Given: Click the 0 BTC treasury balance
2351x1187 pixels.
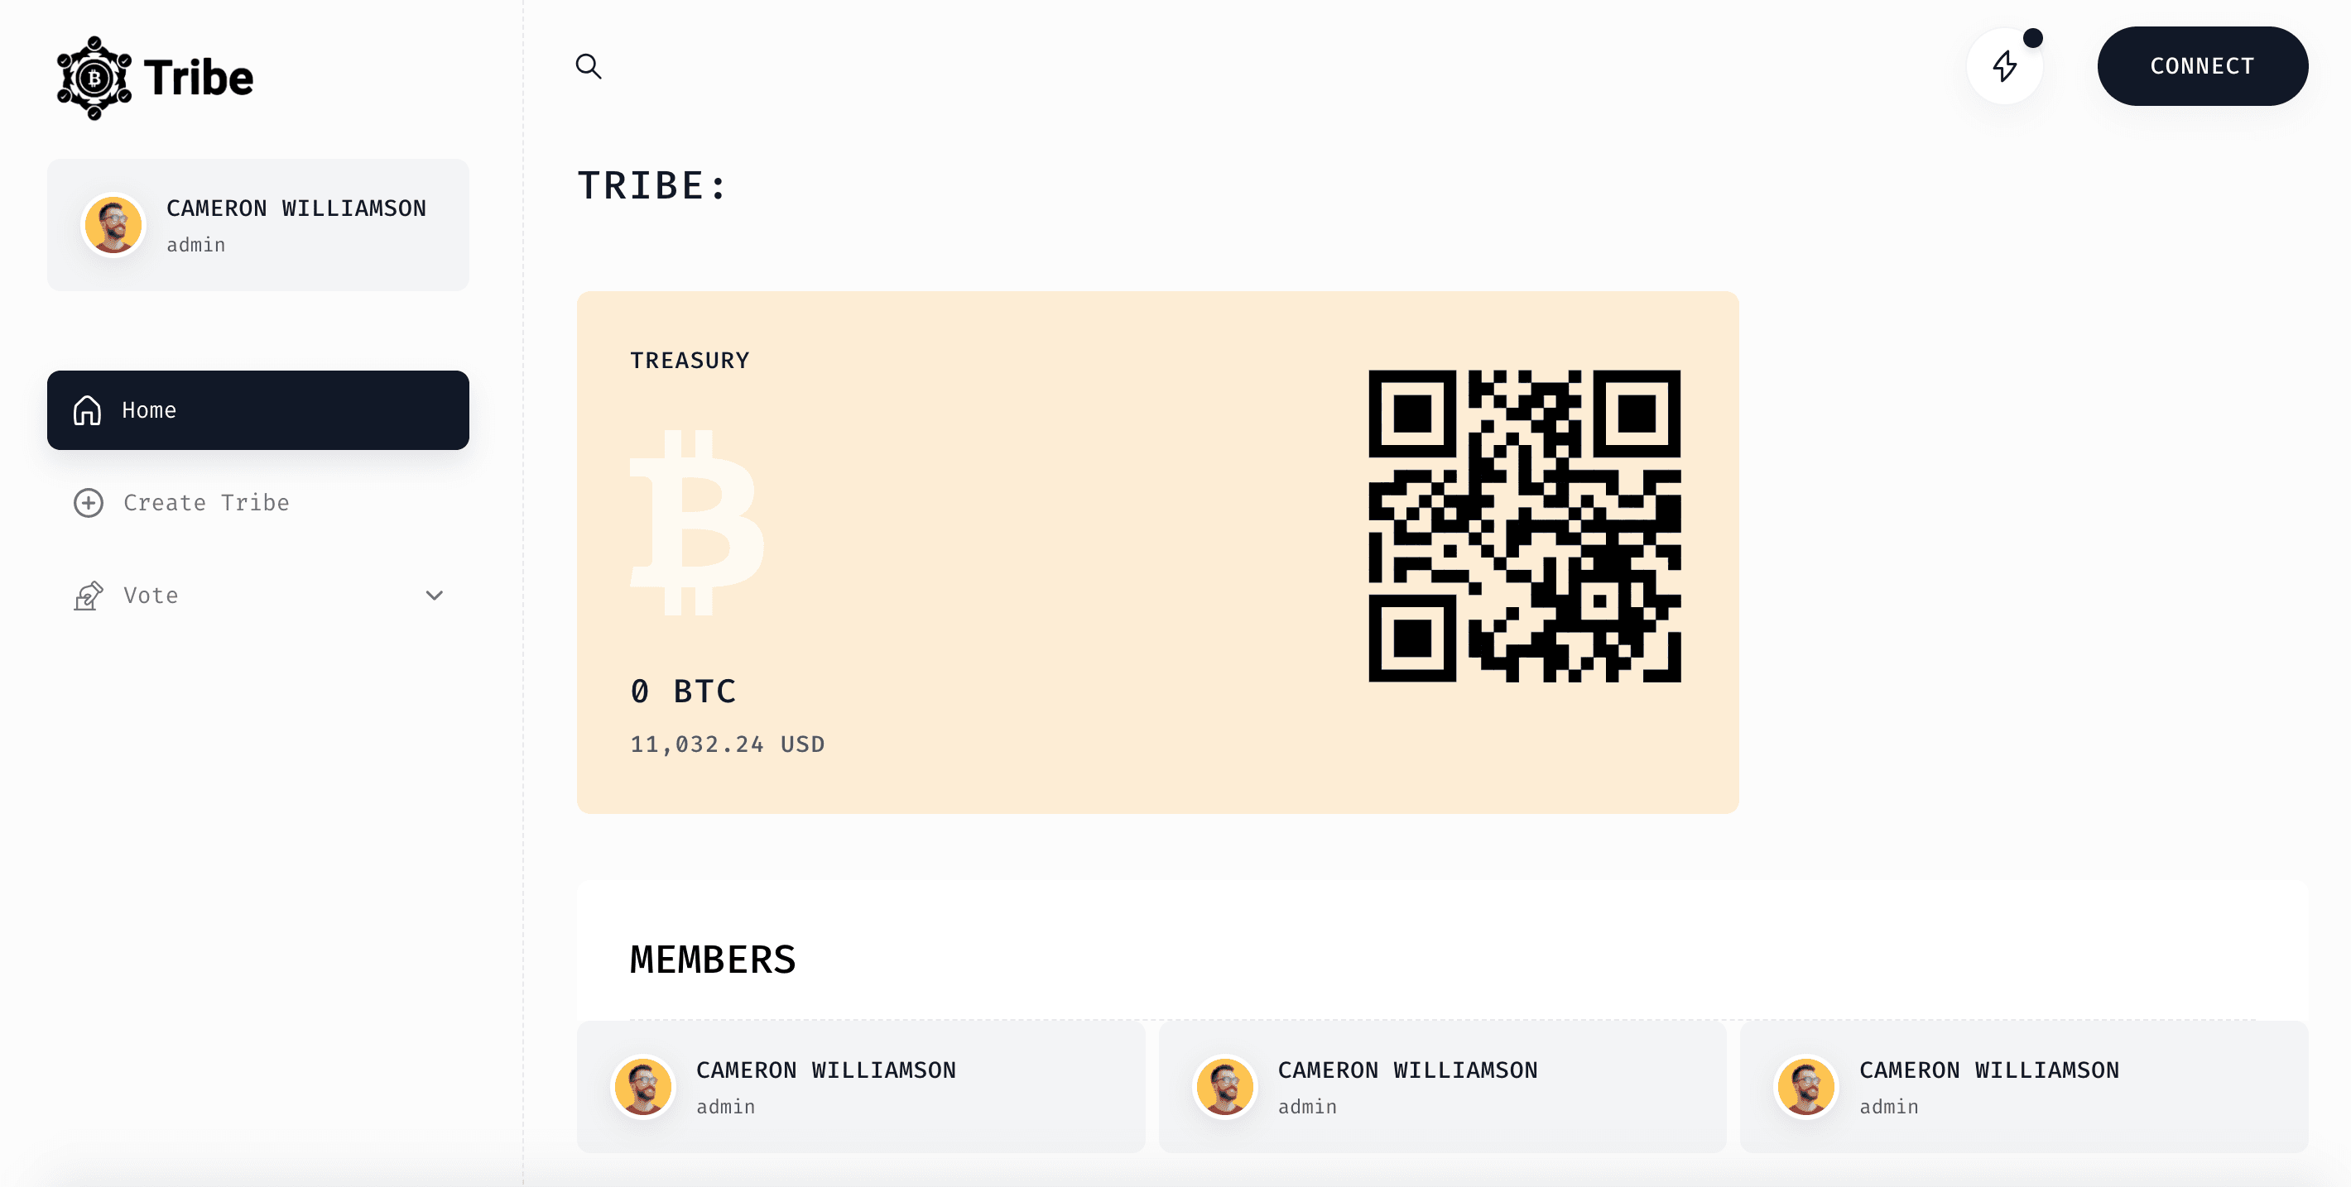Looking at the screenshot, I should coord(683,691).
